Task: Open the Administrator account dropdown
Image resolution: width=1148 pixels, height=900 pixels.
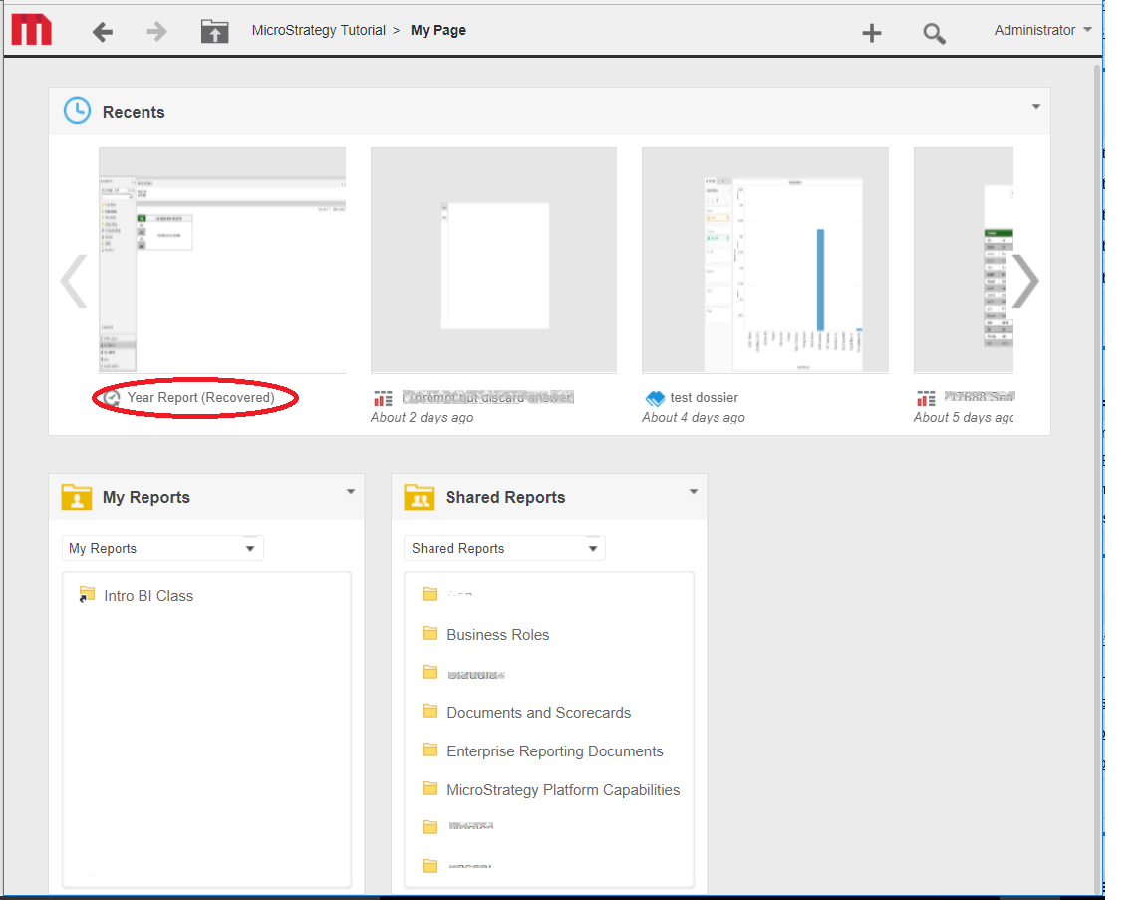Action: pyautogui.click(x=1042, y=30)
